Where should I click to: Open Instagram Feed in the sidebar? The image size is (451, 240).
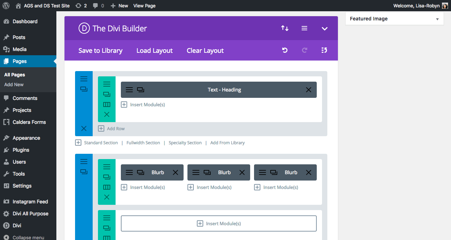28,202
